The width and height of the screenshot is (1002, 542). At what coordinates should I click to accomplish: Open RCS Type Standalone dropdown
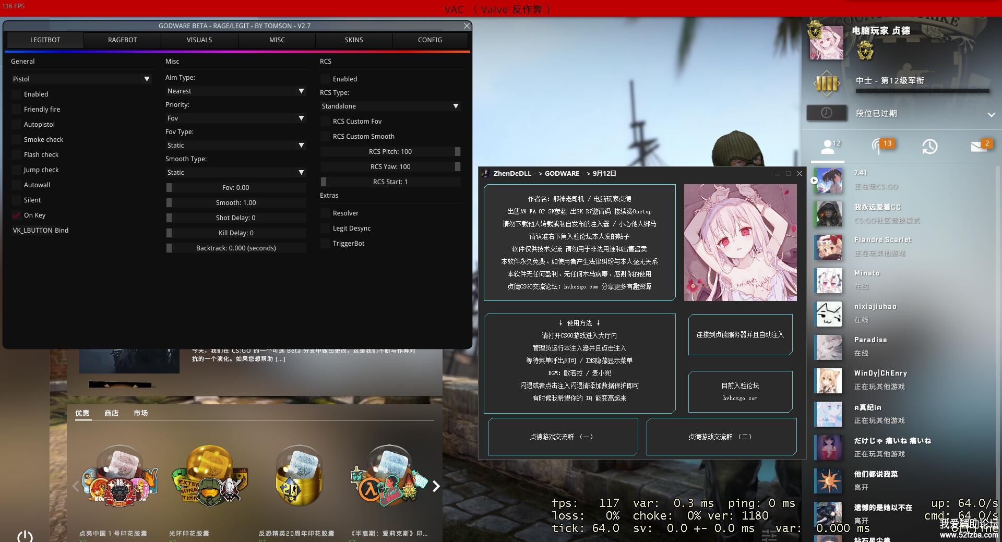(390, 106)
